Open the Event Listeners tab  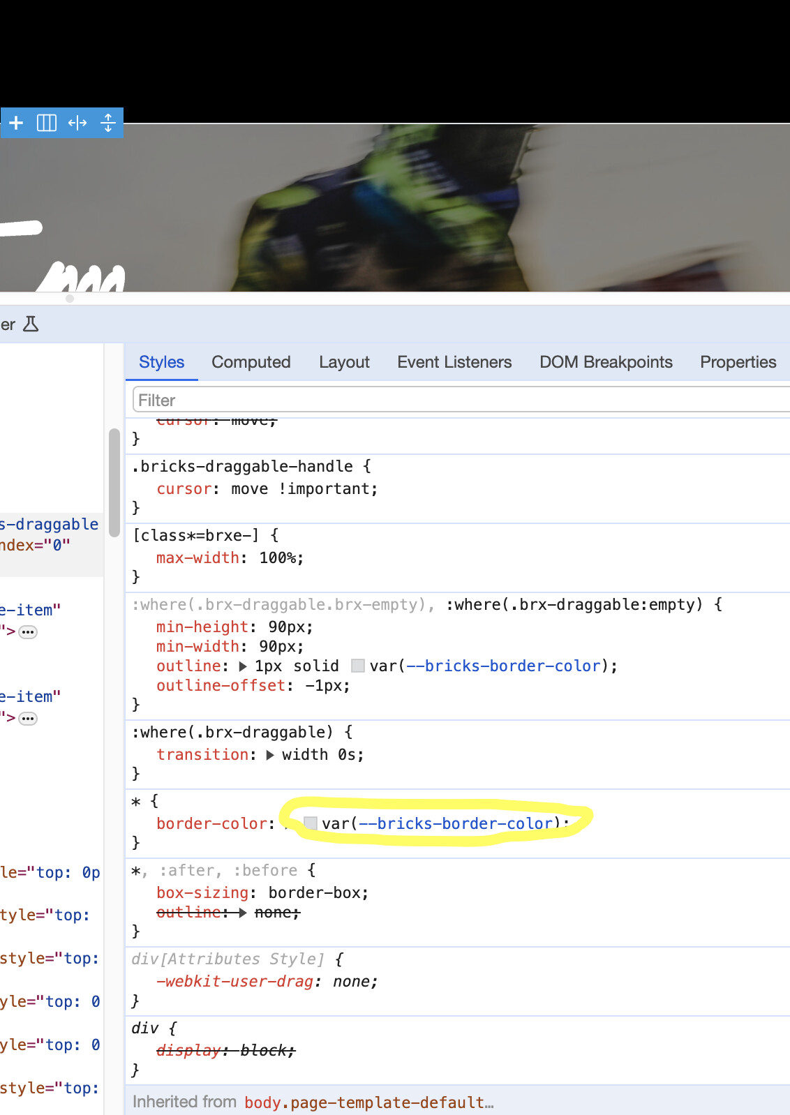pos(454,362)
